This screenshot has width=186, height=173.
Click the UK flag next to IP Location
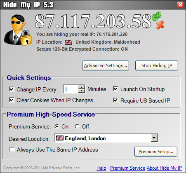pyautogui.click(x=68, y=42)
